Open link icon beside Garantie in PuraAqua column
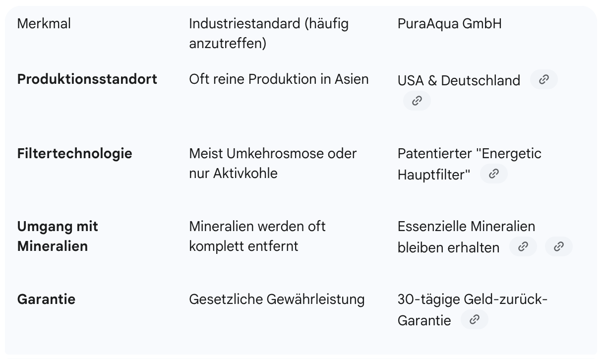Screen dimensions: 604x359 (x=475, y=319)
